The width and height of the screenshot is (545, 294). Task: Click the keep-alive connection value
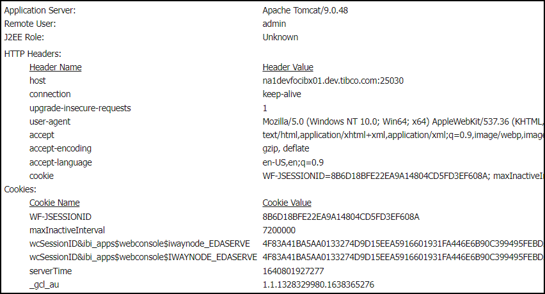click(281, 94)
